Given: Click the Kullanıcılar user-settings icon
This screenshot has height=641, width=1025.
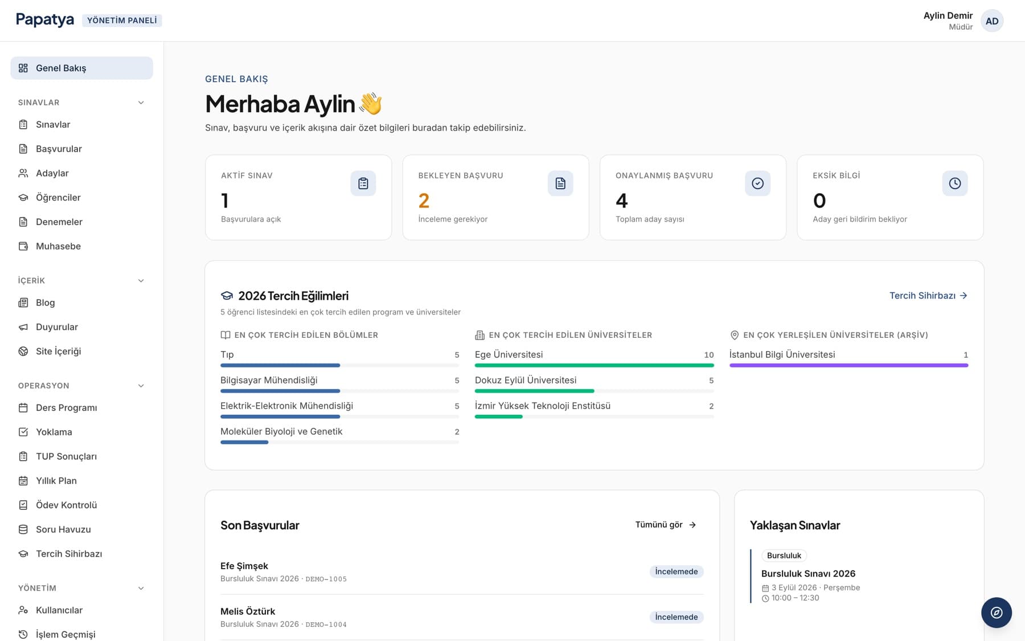Looking at the screenshot, I should (23, 610).
